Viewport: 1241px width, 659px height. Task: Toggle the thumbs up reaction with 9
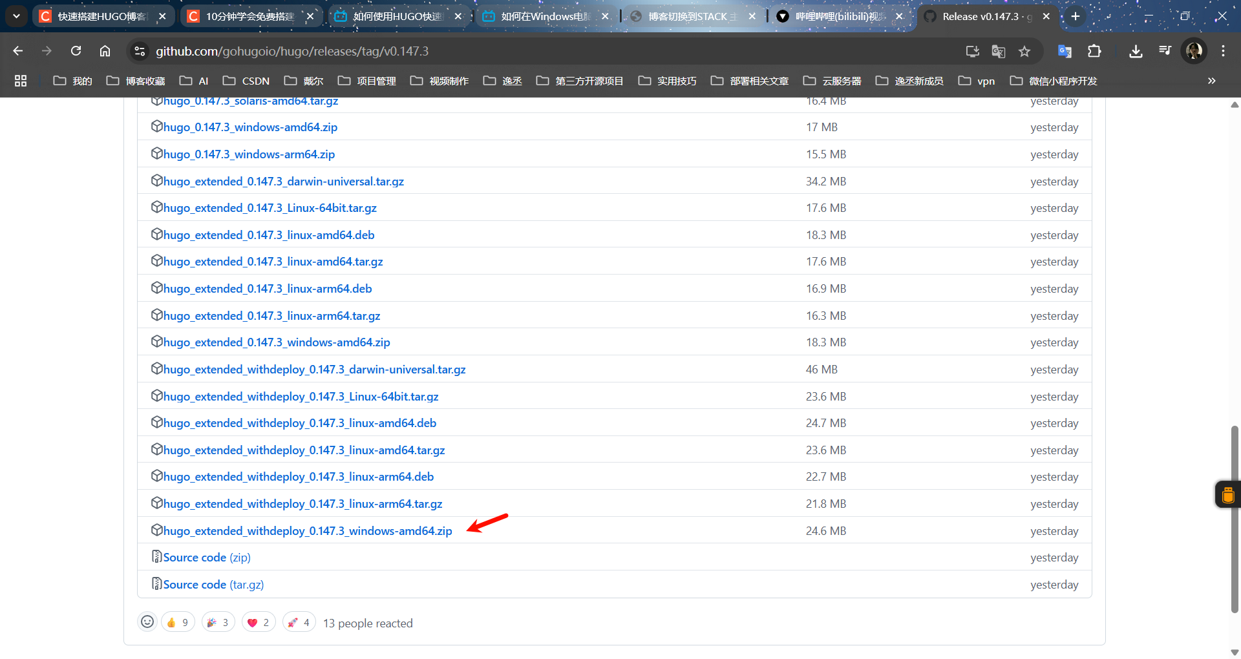point(178,622)
